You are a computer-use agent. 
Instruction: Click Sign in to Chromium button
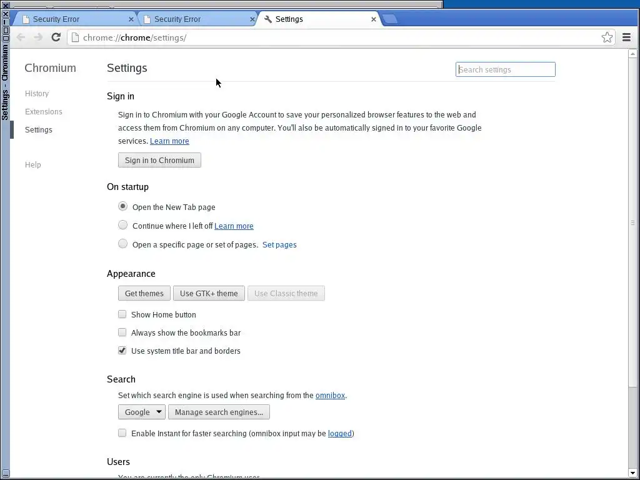159,160
